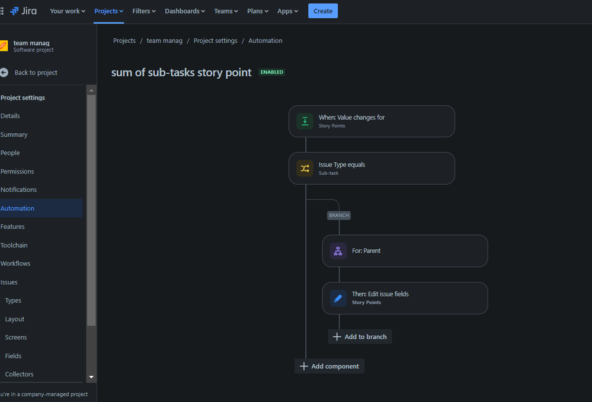This screenshot has height=402, width=592.
Task: Expand the Dashboards dropdown
Action: click(x=185, y=11)
